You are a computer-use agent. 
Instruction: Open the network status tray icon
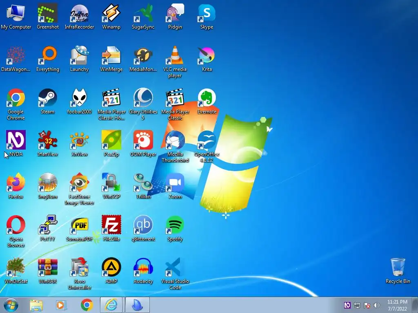(x=357, y=305)
